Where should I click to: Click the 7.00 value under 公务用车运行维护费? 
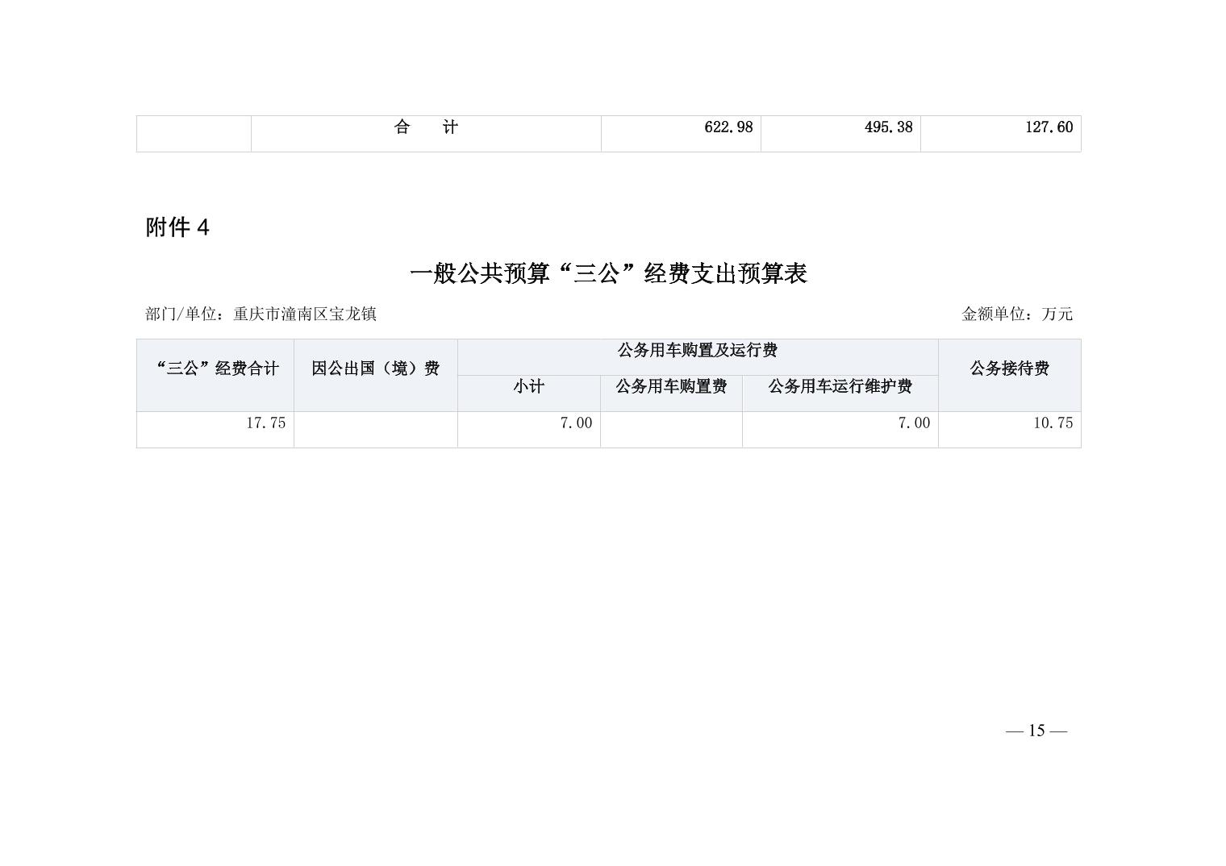[913, 423]
